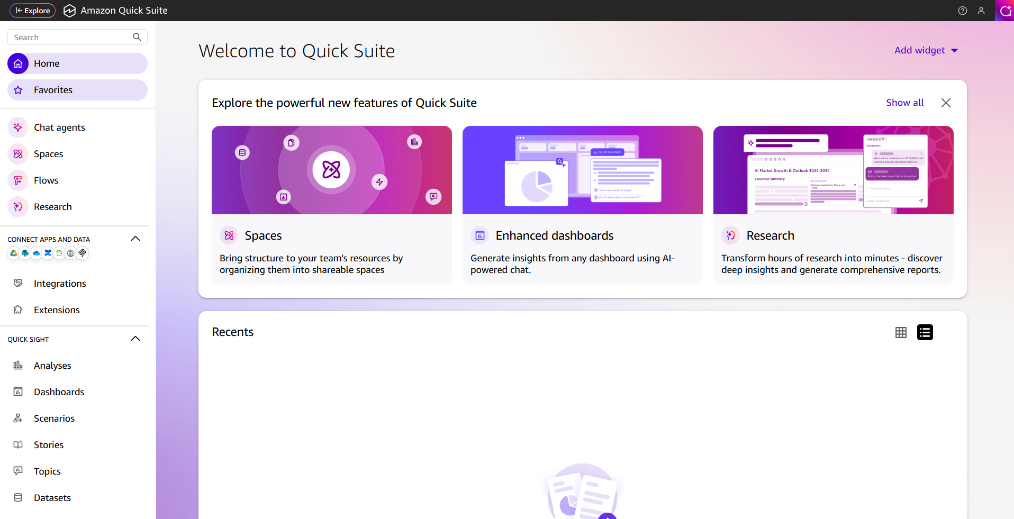The image size is (1014, 519).
Task: Click the Show all link
Action: click(x=905, y=103)
